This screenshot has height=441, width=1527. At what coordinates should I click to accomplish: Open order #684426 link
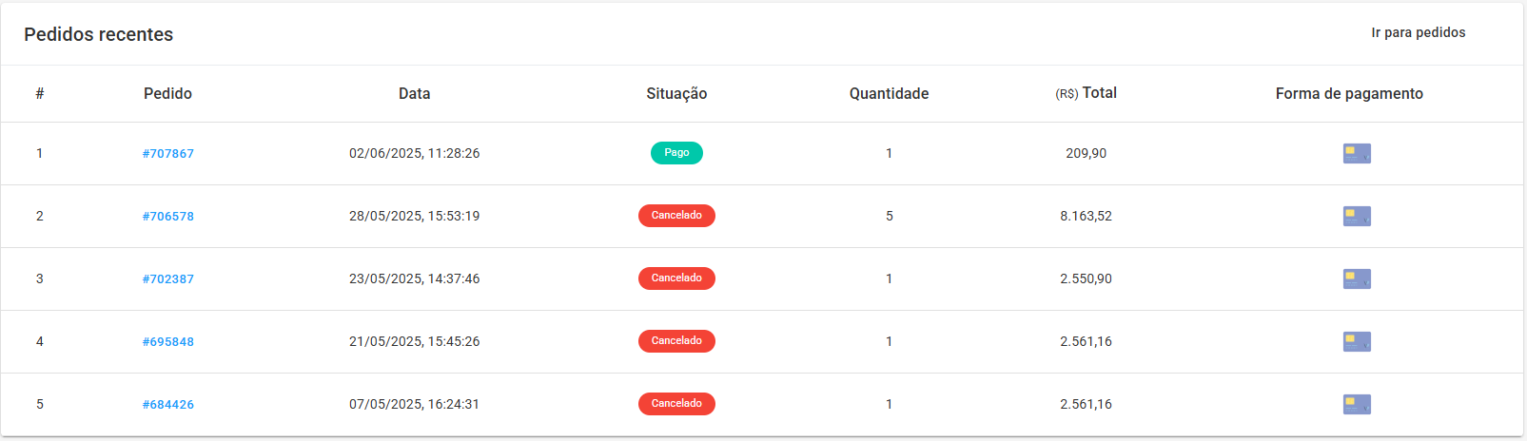(168, 404)
